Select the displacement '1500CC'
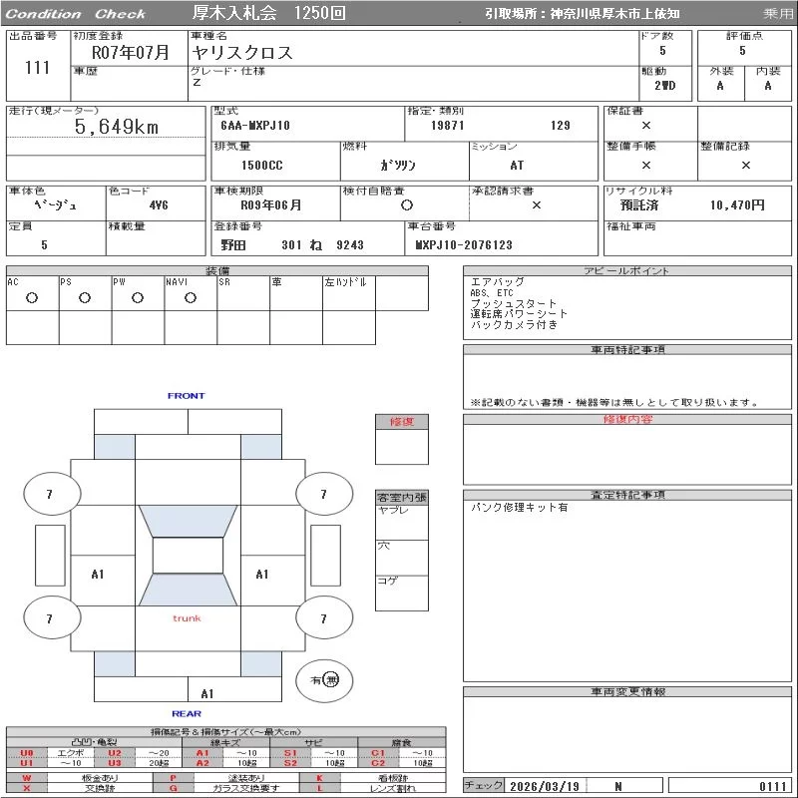798x798 pixels. click(261, 165)
